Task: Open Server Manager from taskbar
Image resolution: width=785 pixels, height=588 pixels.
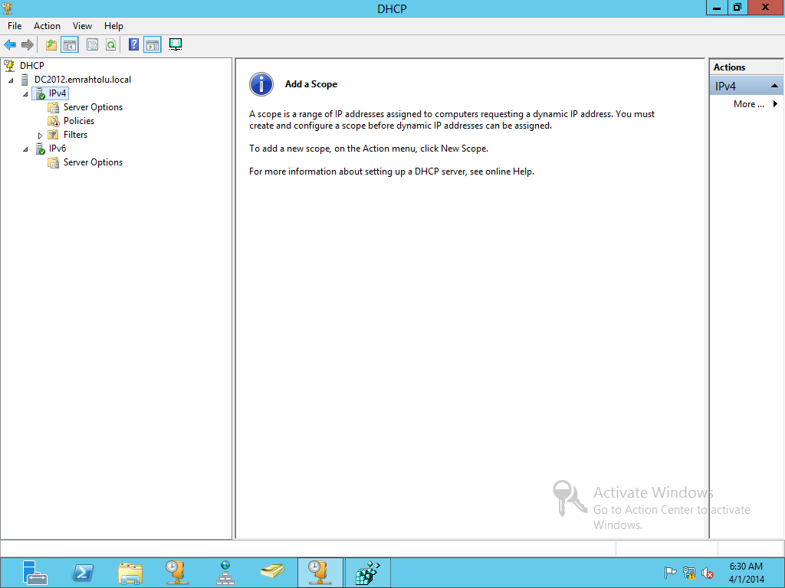Action: click(34, 573)
